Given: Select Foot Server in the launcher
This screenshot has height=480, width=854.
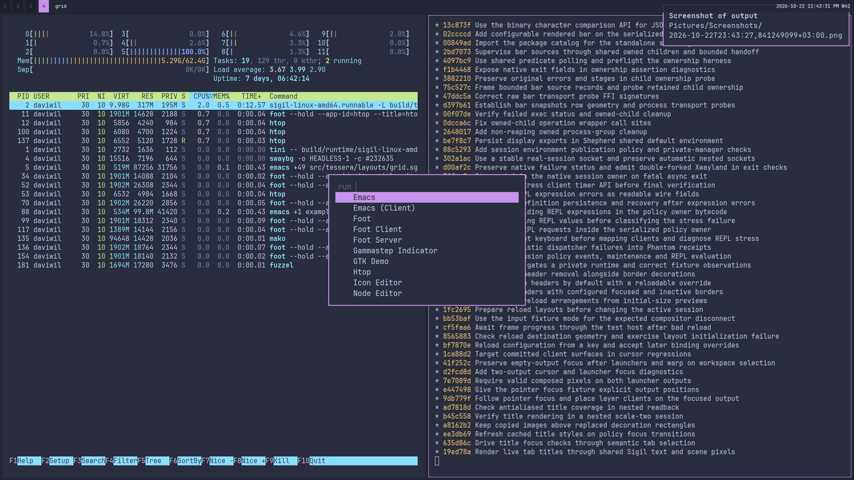Looking at the screenshot, I should click(x=427, y=240).
